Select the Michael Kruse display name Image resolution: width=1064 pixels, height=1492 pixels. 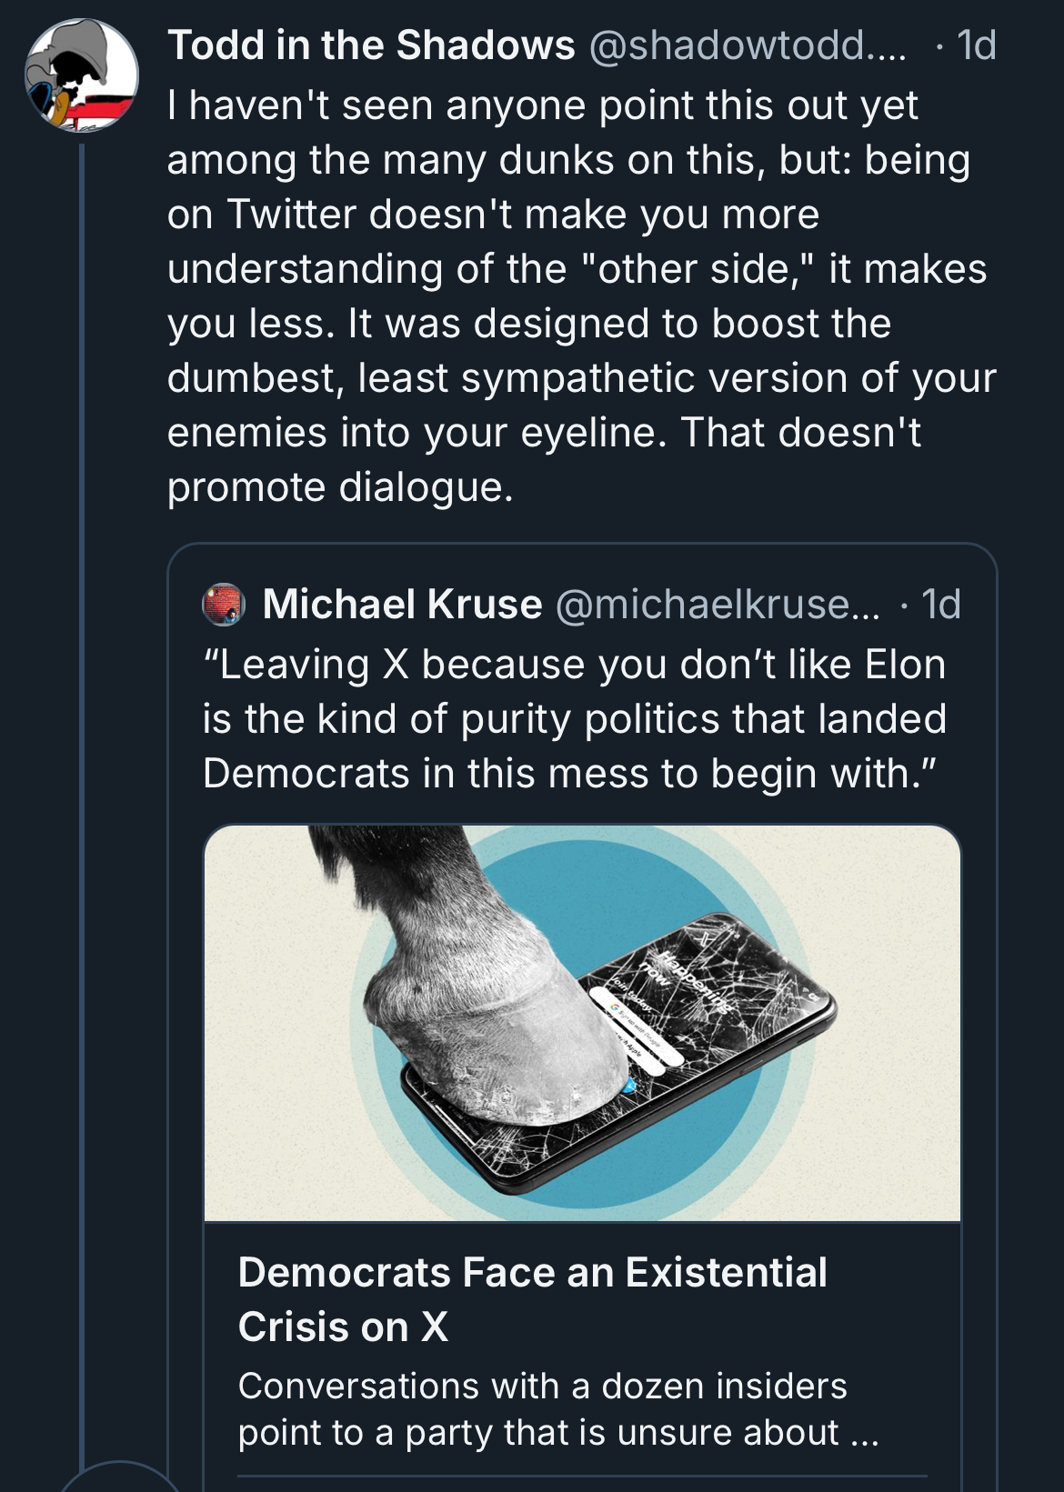click(x=402, y=604)
